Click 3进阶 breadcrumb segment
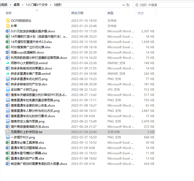Image resolution: width=194 pixels, height=181 pixels. (x=58, y=5)
